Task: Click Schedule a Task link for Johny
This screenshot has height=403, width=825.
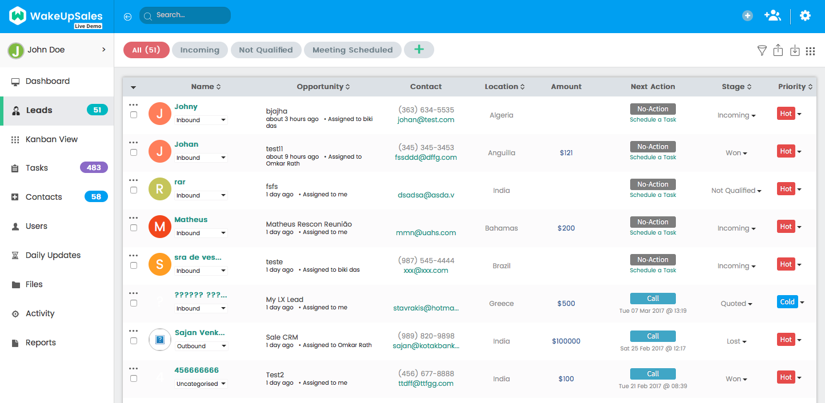Action: pos(652,120)
